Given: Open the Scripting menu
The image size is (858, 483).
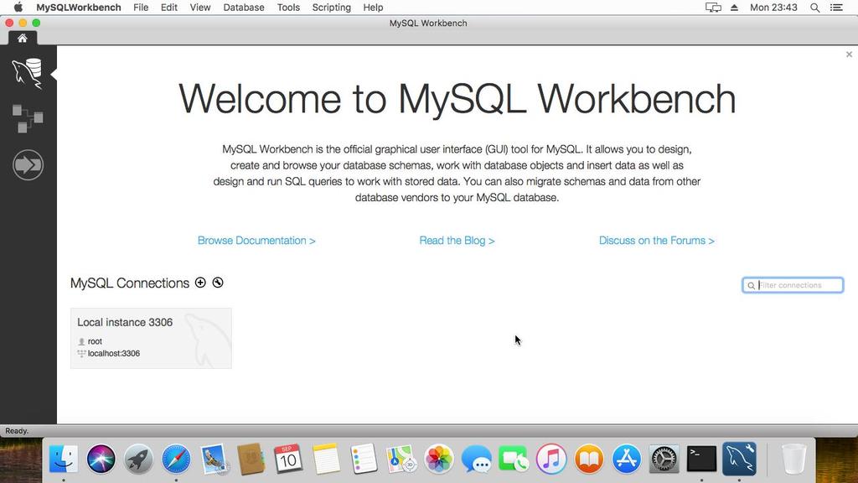Looking at the screenshot, I should (x=332, y=8).
